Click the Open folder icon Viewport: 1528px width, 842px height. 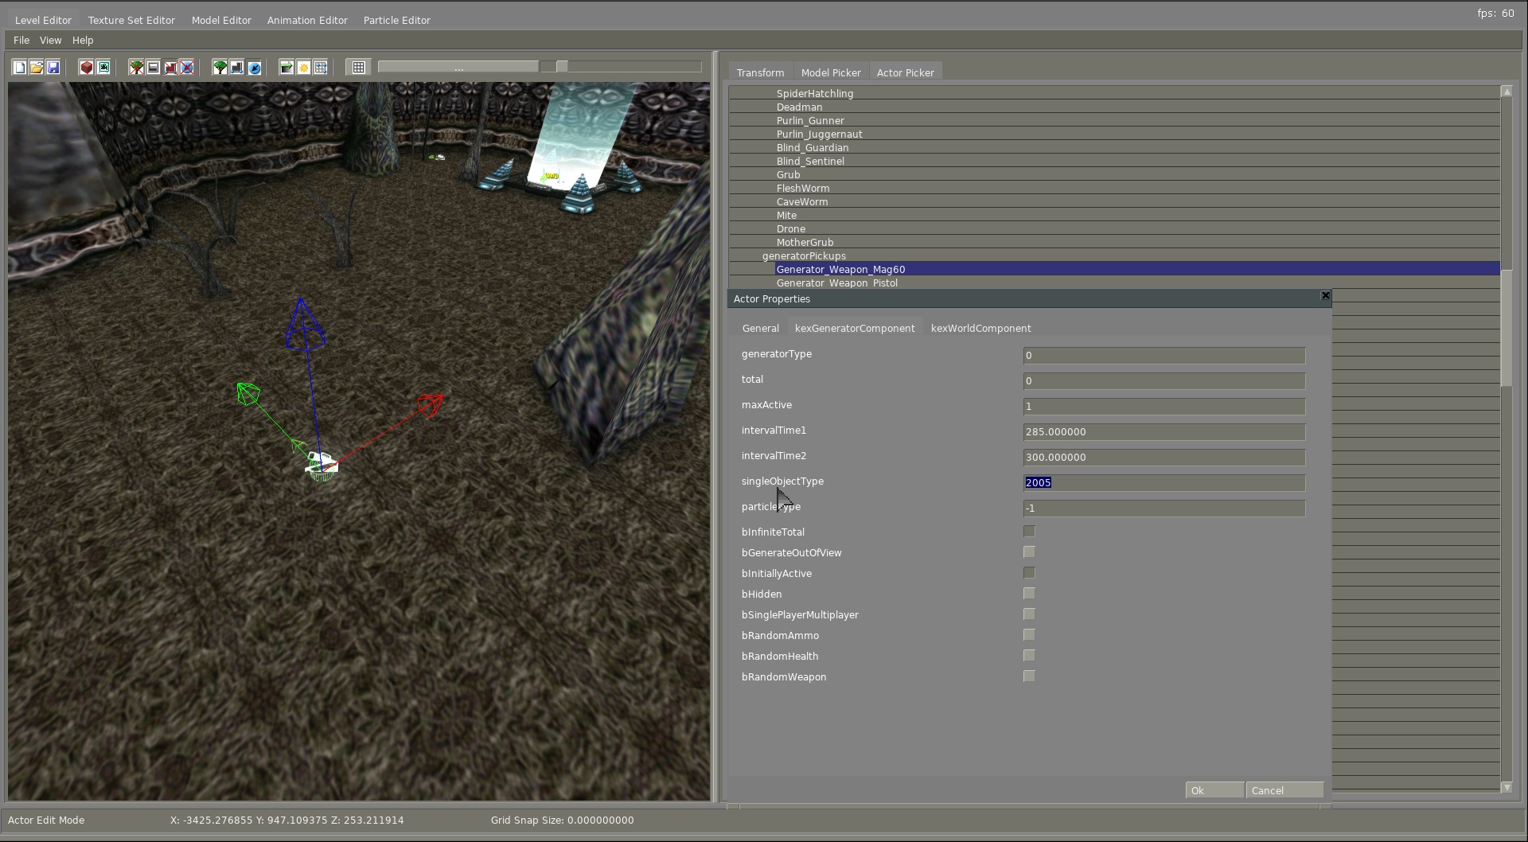[x=37, y=68]
